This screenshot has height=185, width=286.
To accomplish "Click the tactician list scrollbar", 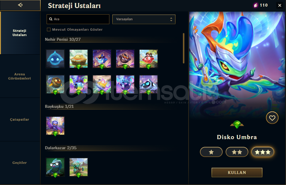I will [183, 48].
